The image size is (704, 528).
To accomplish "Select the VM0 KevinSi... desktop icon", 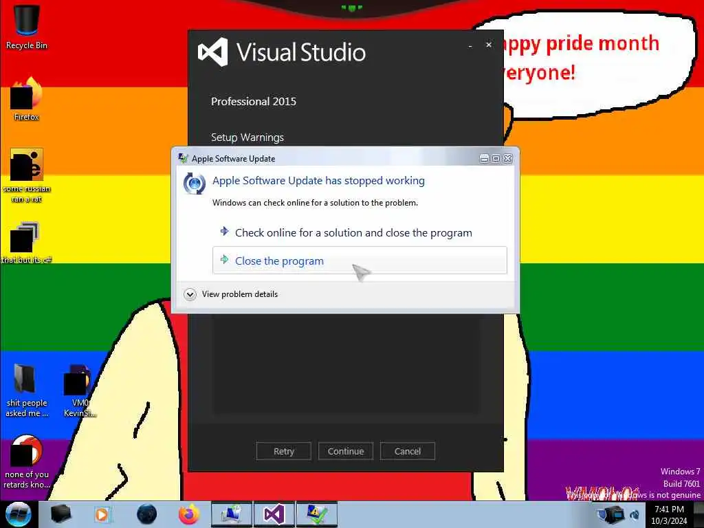I will [x=80, y=390].
